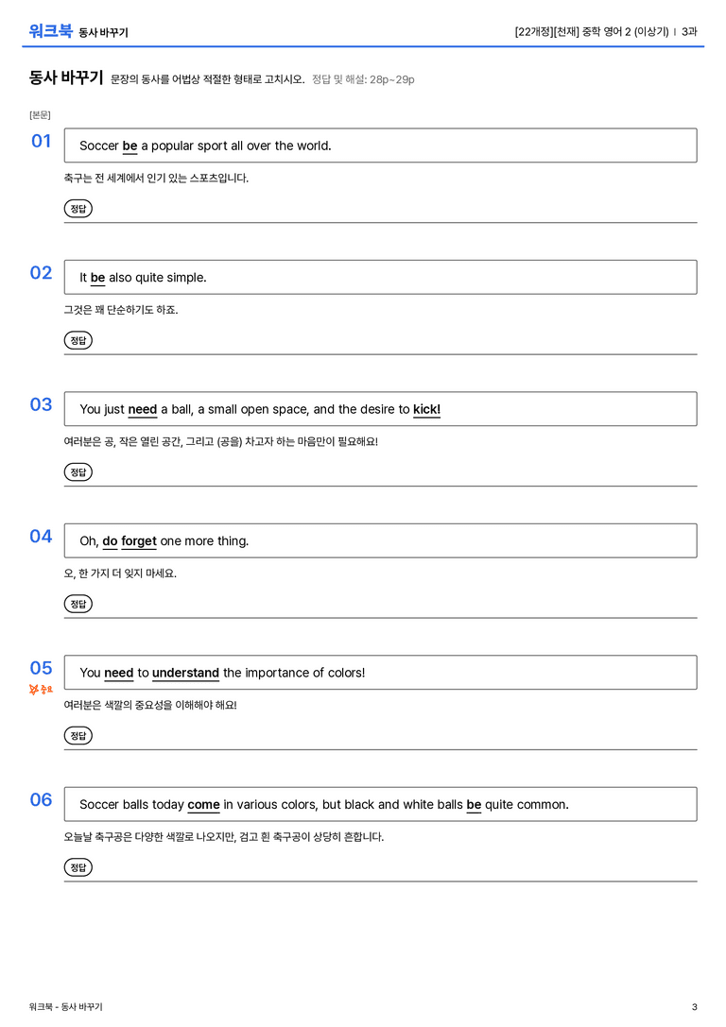Click the 정답 badge under question 03
Viewport: 726px width, 1027px height.
coord(78,471)
